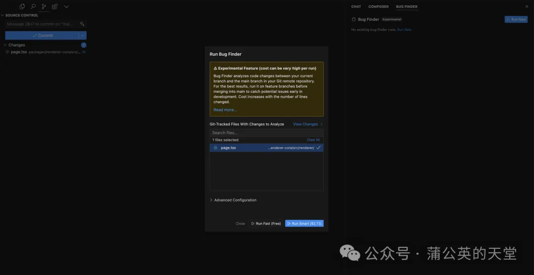Image resolution: width=534 pixels, height=275 pixels.
Task: Click page.tsx gear file icon in sidebar
Action: click(7, 52)
